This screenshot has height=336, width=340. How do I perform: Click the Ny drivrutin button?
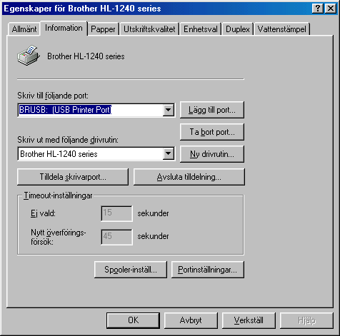tap(212, 154)
